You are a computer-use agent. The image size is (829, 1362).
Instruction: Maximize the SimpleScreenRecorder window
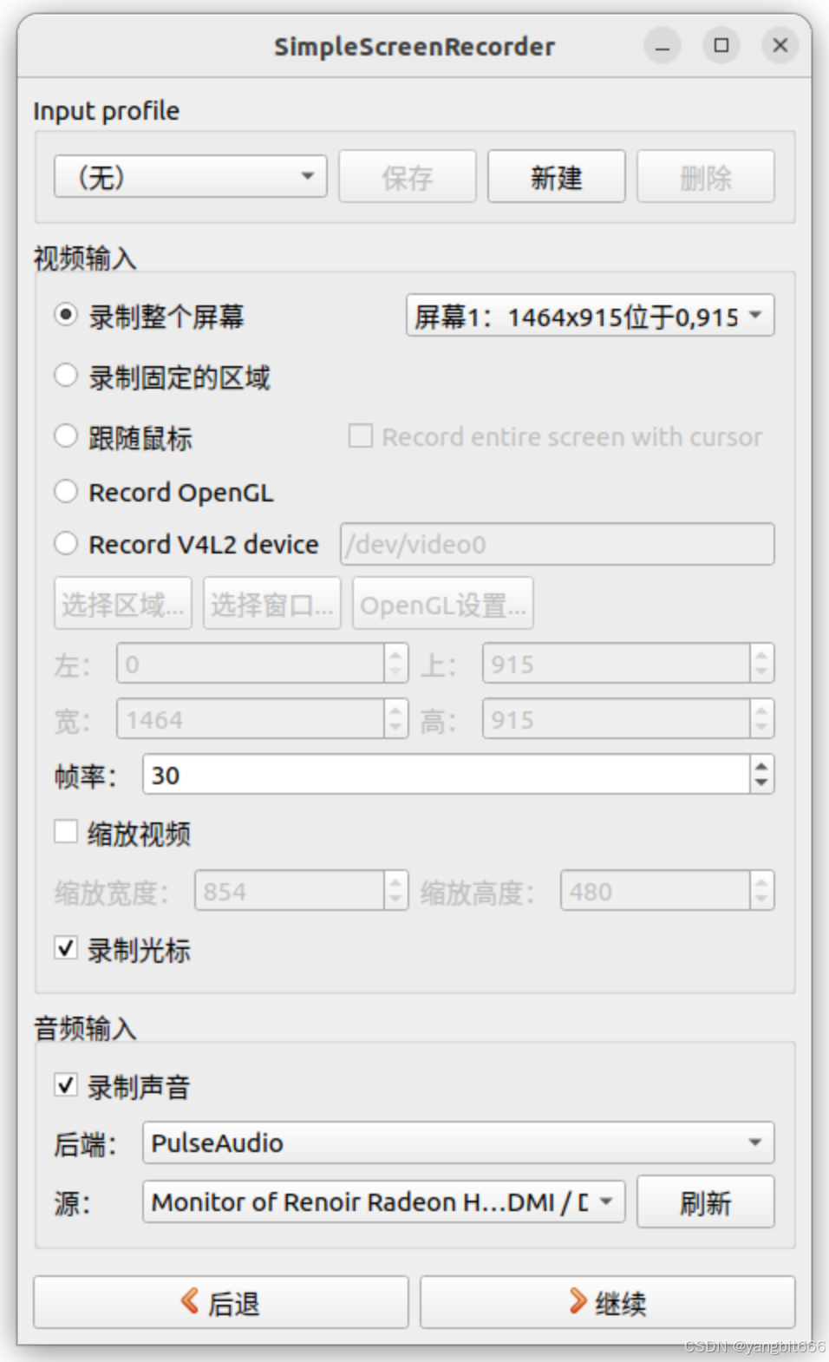click(721, 45)
